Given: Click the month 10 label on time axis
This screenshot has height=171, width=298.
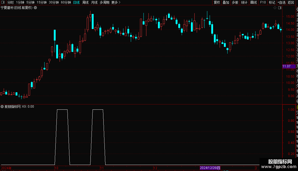Looking at the screenshot, I should 56,168.
